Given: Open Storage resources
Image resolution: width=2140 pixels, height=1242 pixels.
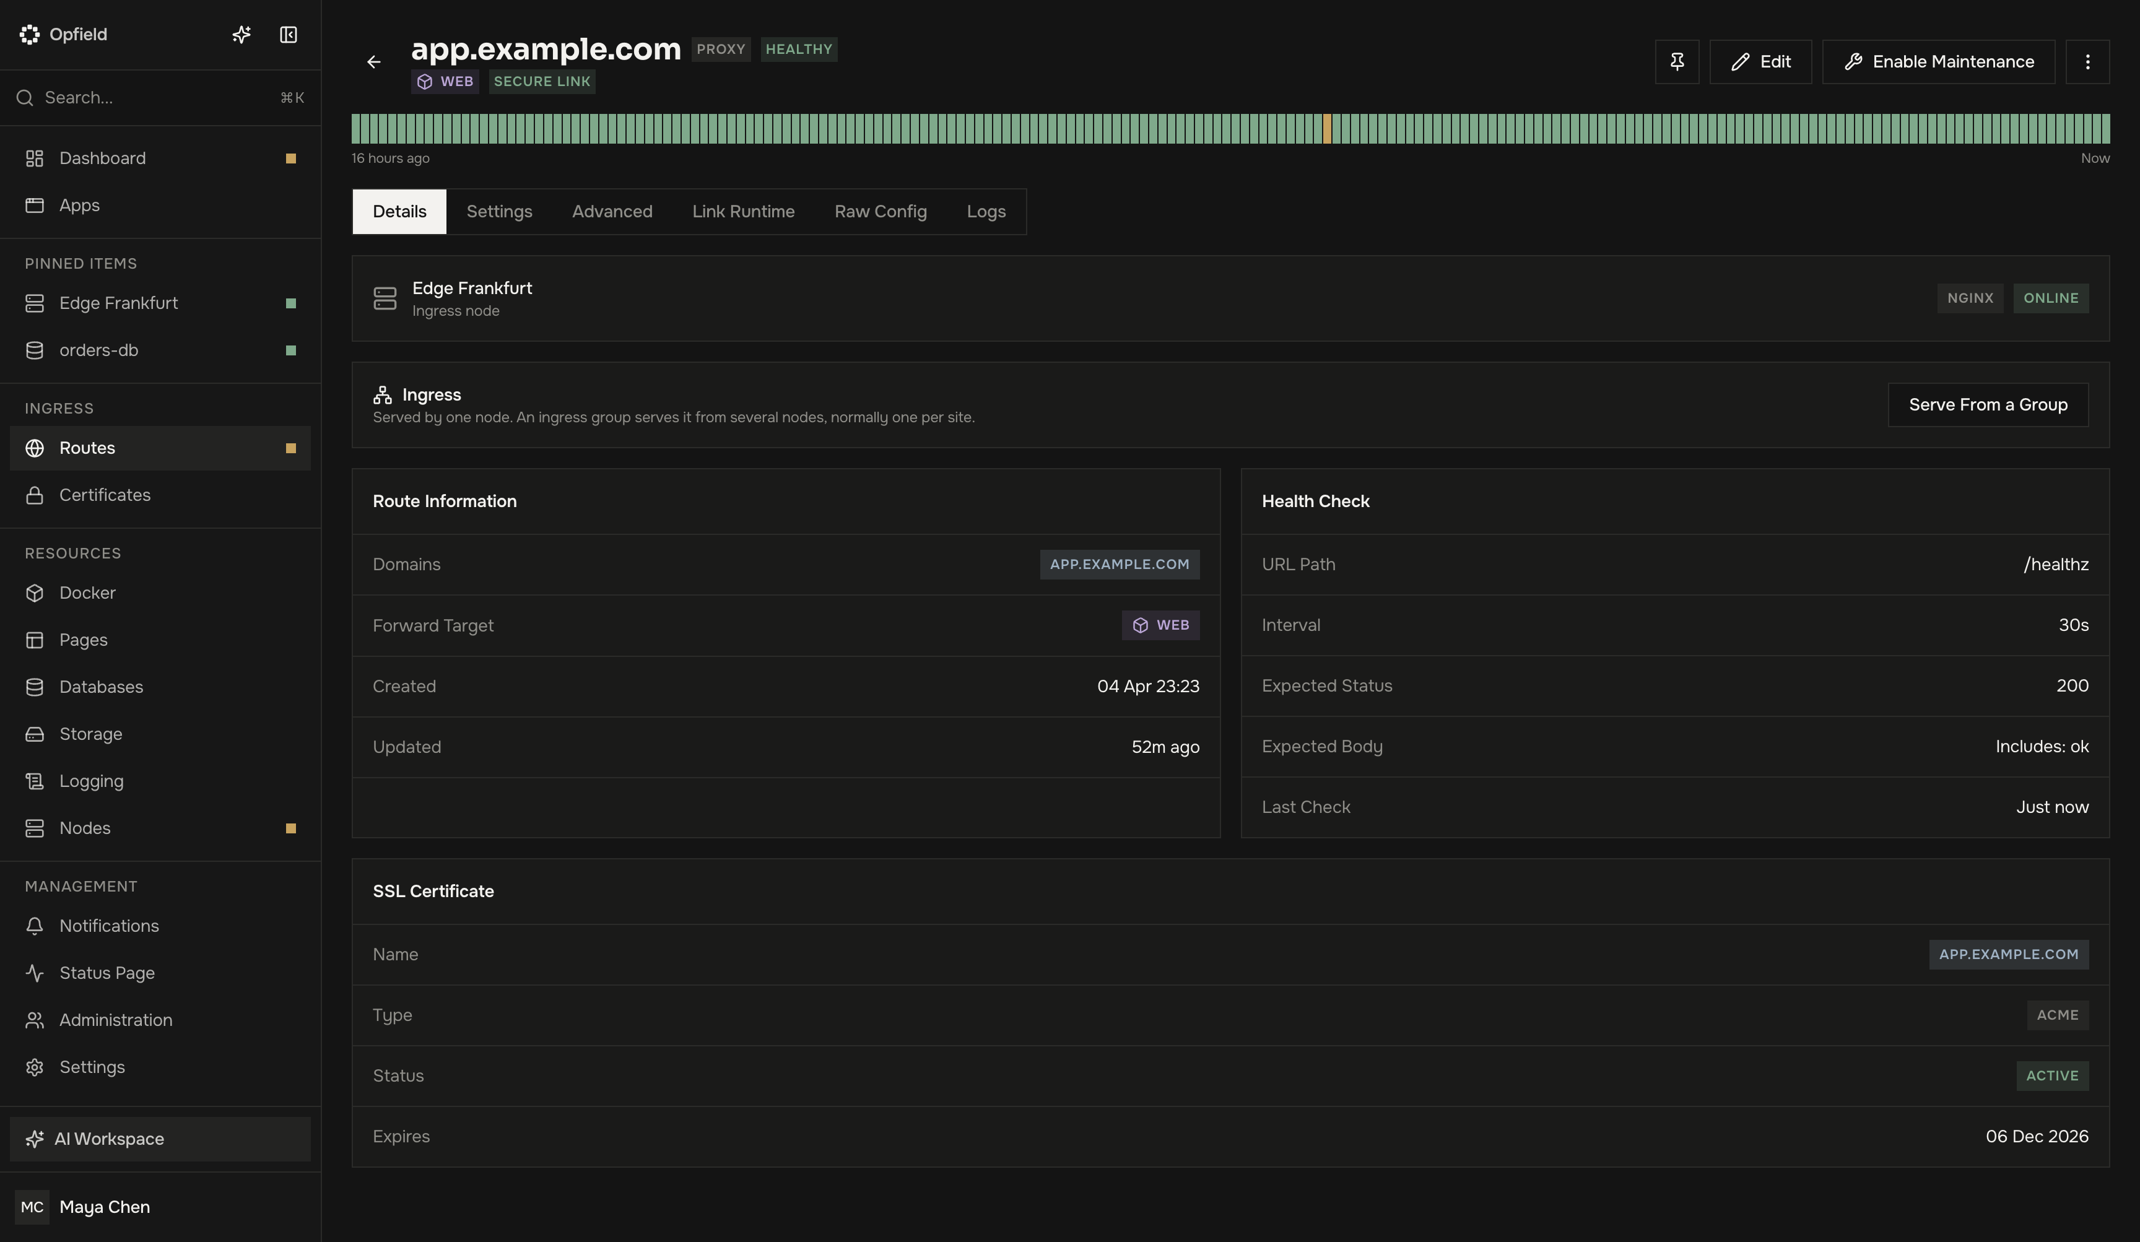Looking at the screenshot, I should (160, 734).
